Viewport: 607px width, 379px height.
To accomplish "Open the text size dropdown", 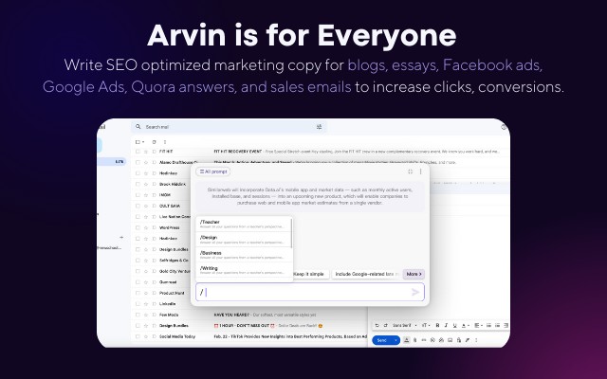I will click(427, 325).
